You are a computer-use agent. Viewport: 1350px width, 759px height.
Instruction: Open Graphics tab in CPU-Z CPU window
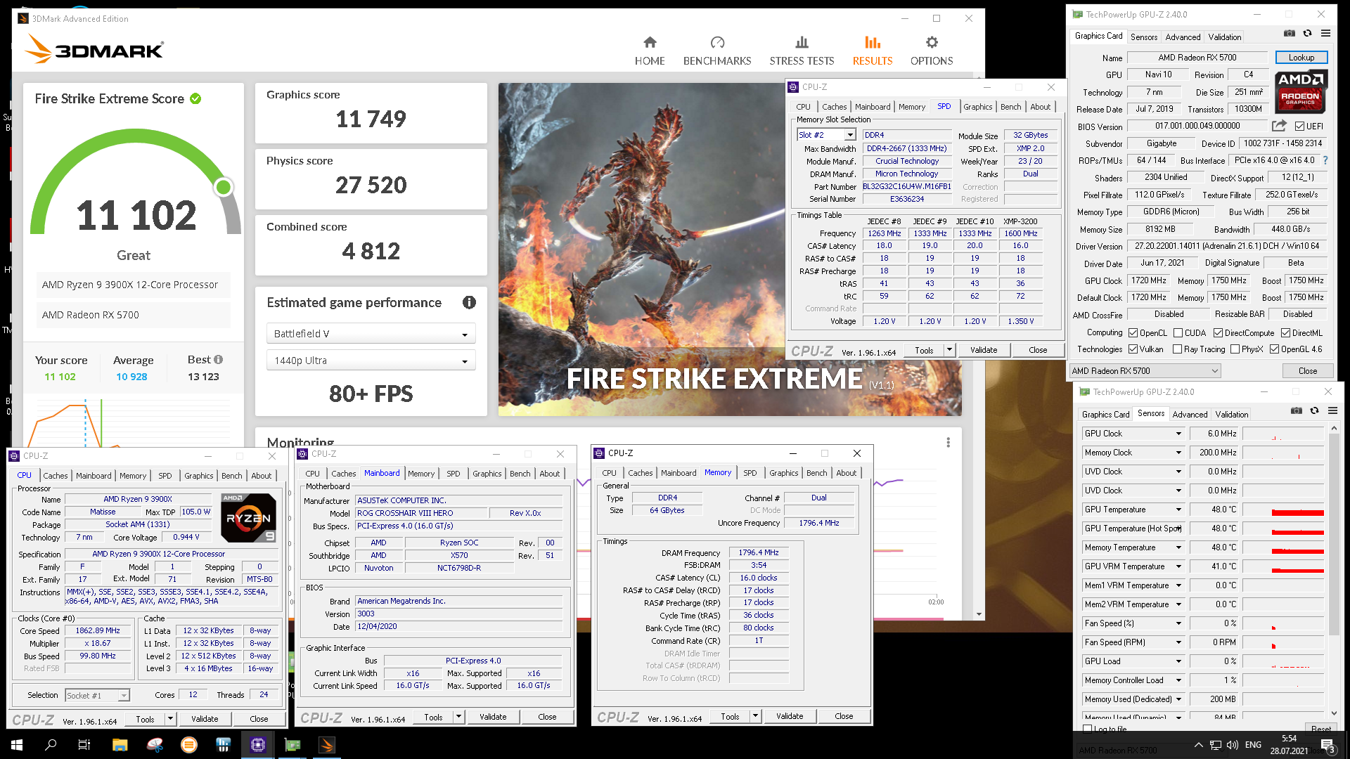[x=198, y=476]
